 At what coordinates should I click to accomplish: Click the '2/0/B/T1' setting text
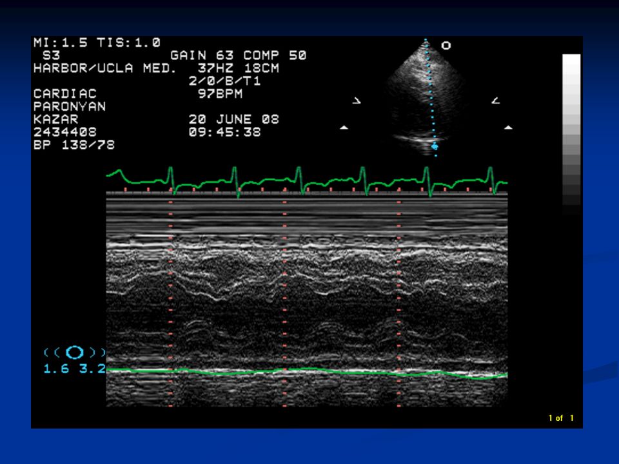tap(224, 81)
